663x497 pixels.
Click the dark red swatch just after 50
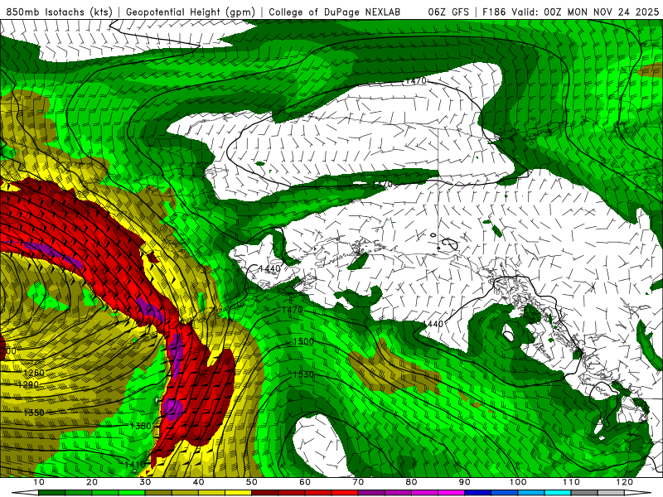point(264,493)
